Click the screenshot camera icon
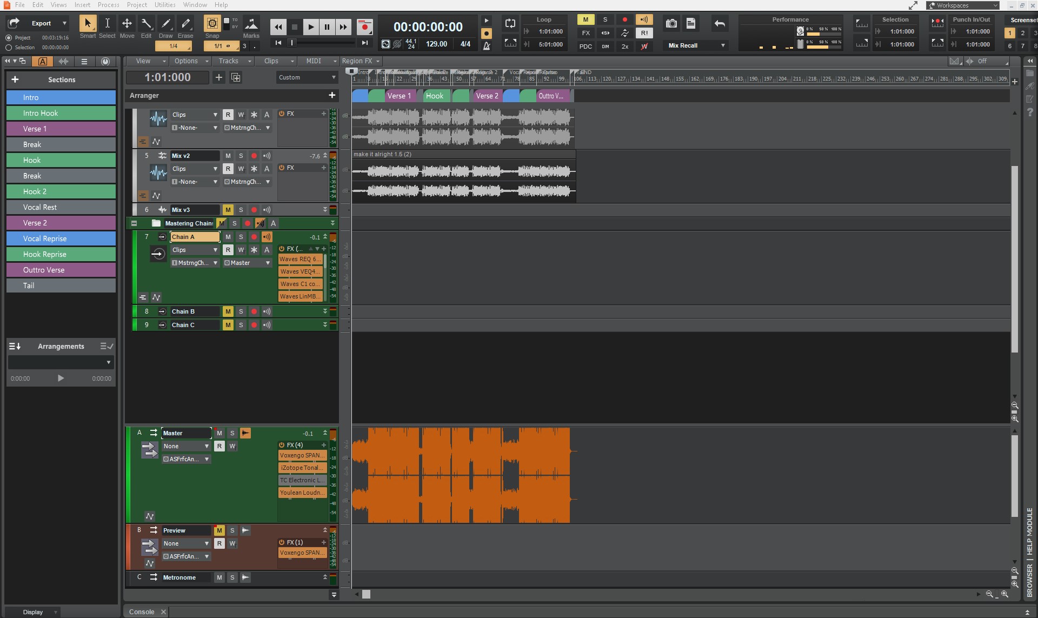The image size is (1038, 618). coord(671,23)
